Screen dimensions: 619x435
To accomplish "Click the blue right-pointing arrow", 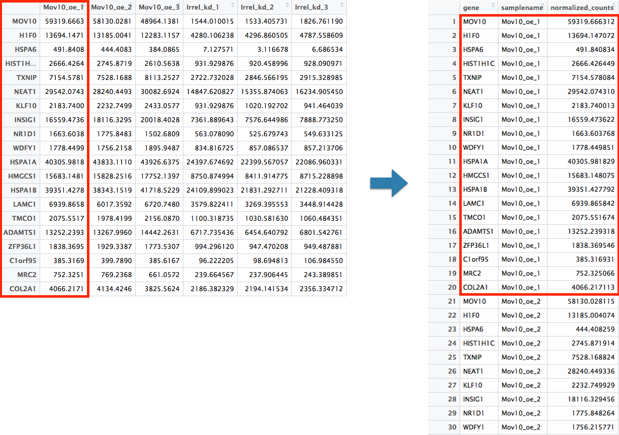I will pos(388,183).
